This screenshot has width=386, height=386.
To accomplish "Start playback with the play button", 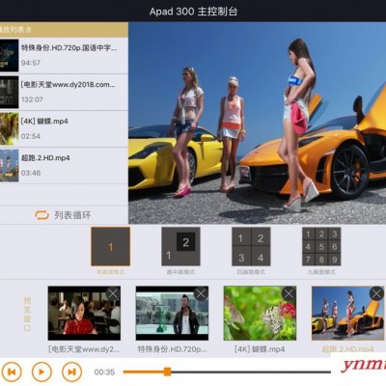I will (x=41, y=372).
